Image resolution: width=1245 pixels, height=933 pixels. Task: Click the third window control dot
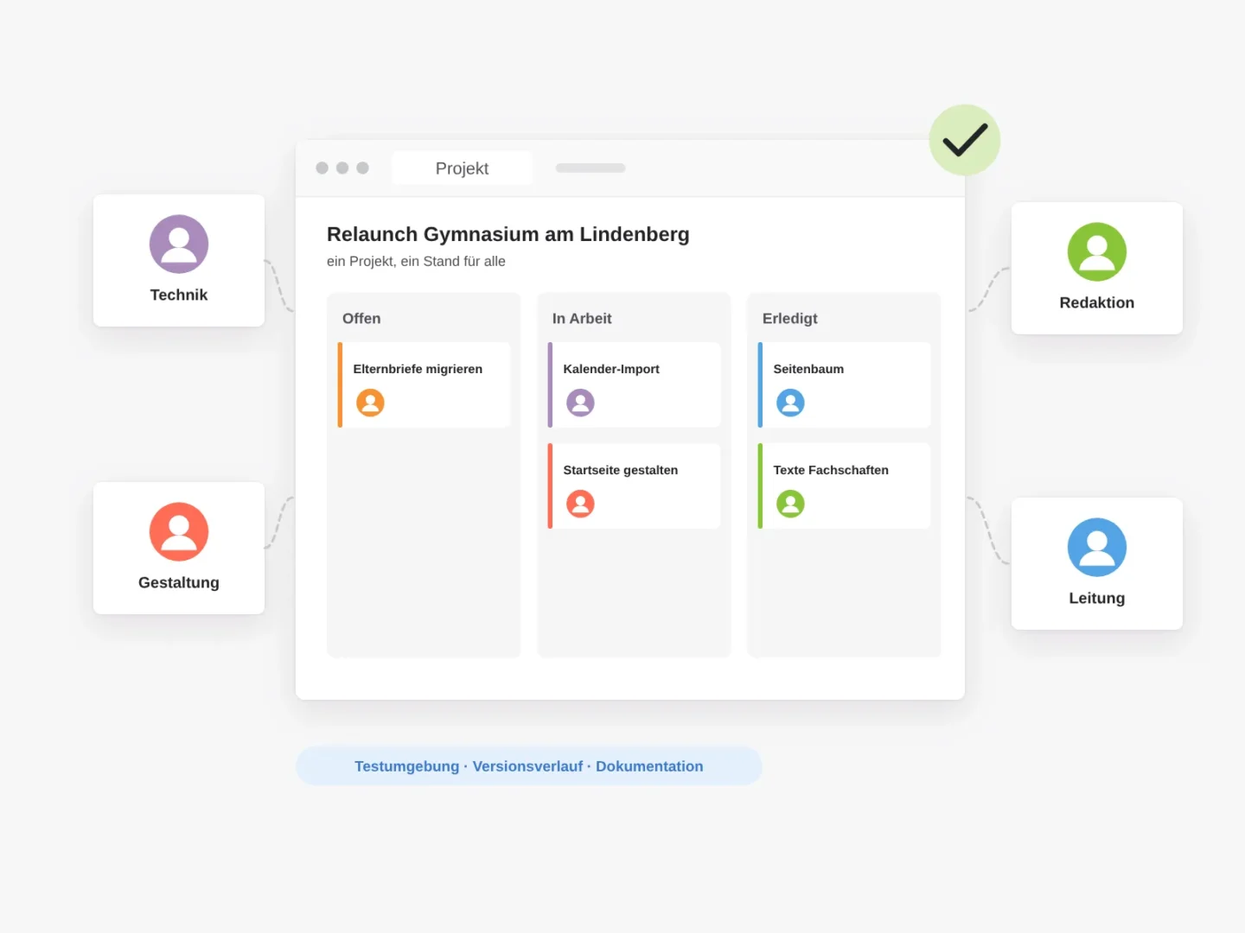click(x=363, y=168)
